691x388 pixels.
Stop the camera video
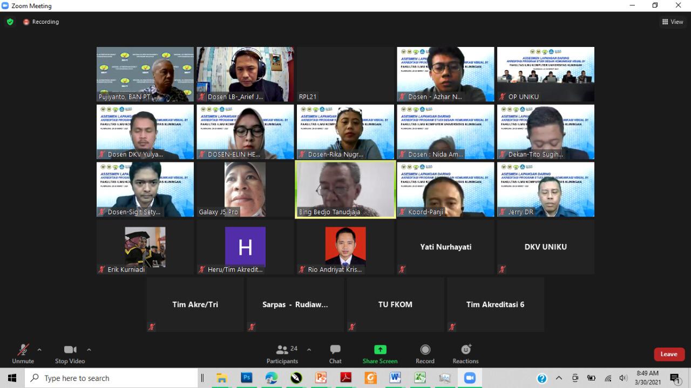tap(70, 353)
